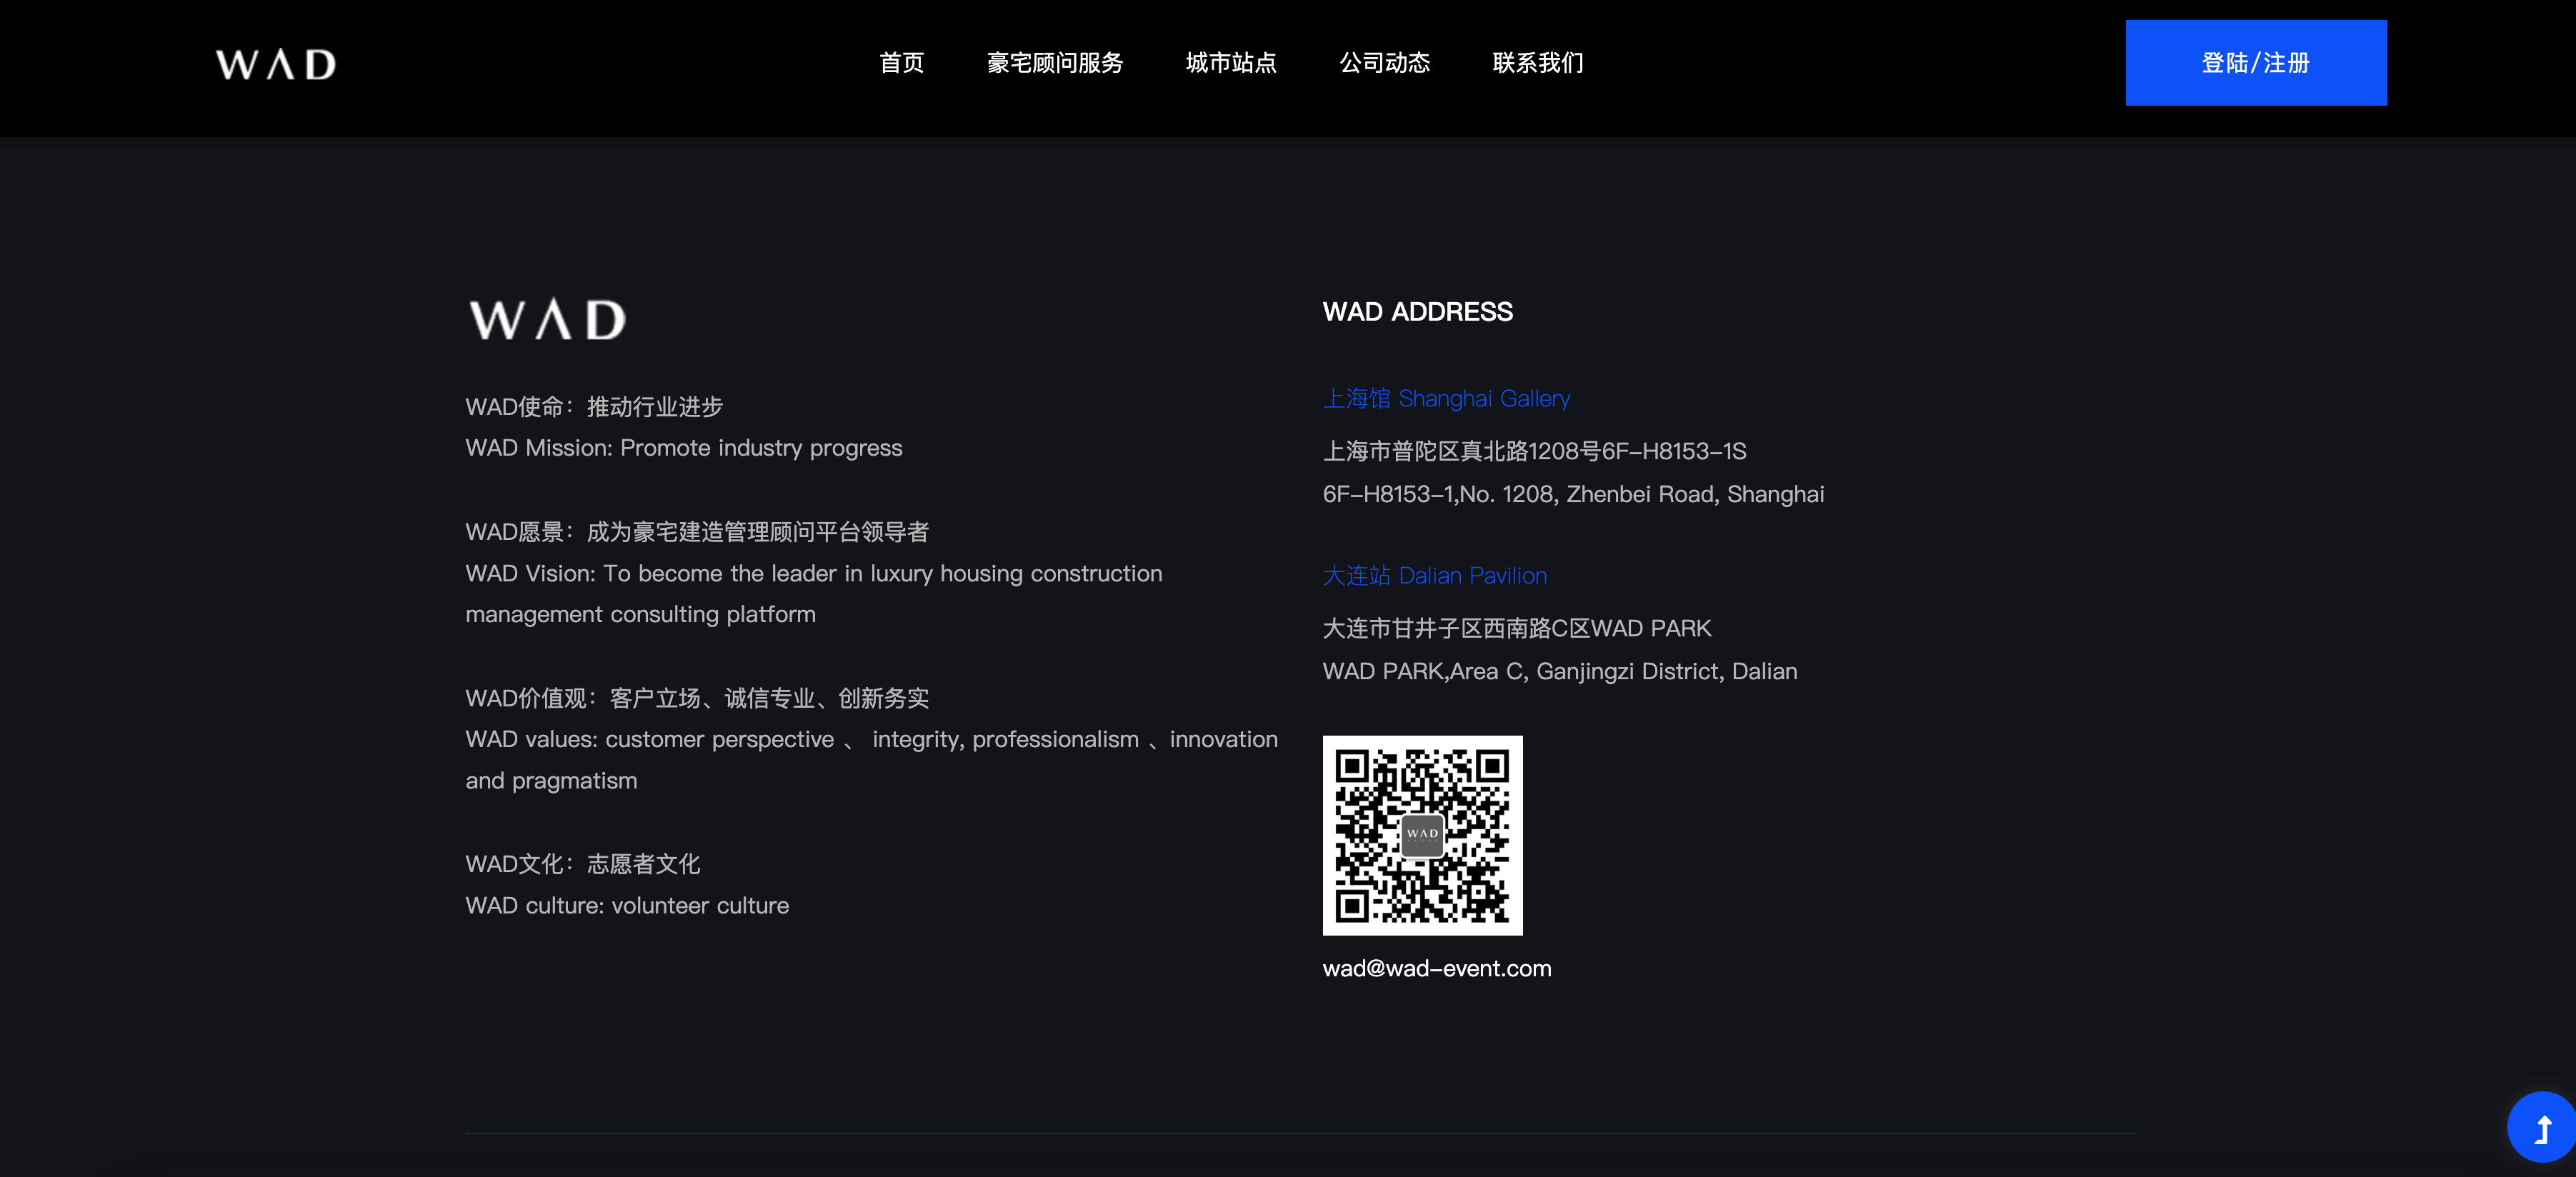Select 联系我们 contact us menu item

coord(1537,63)
